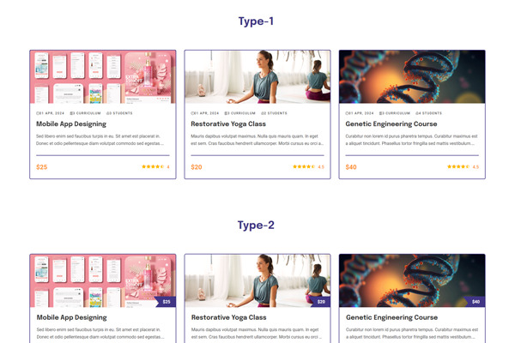
Task: Click the Type-1 yoga class thumbnail image
Action: pyautogui.click(x=257, y=77)
